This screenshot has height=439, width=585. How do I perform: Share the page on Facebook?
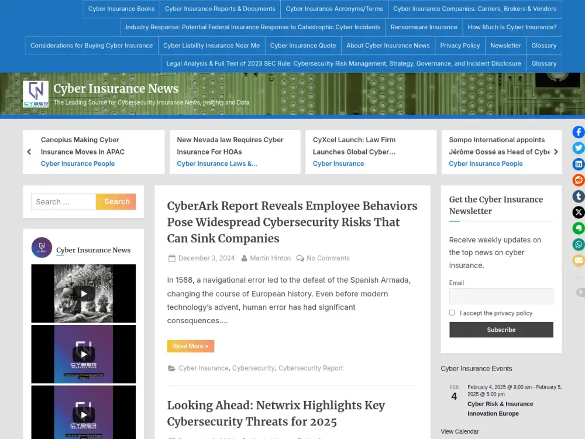[579, 132]
